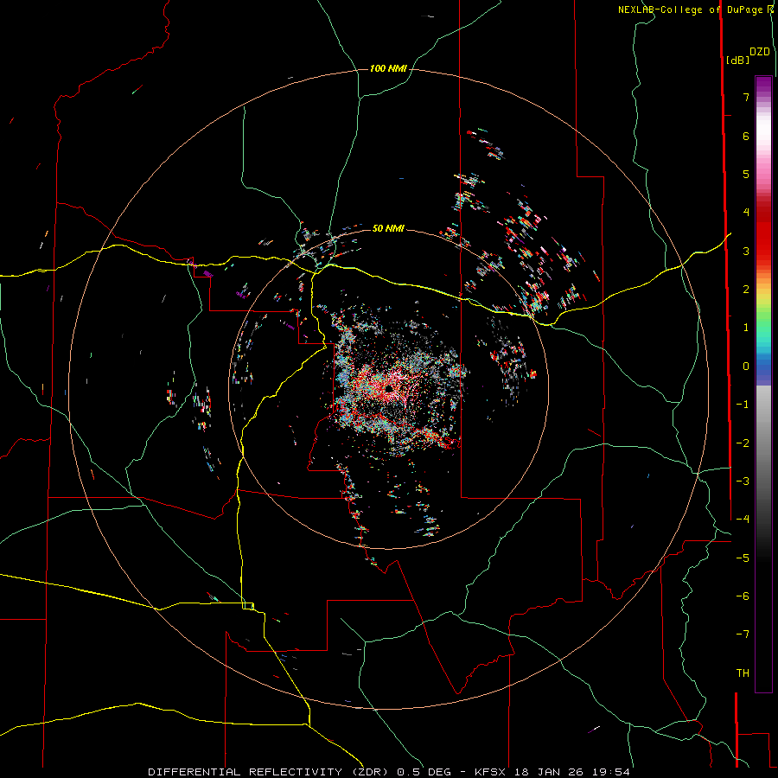
Task: Click the -2 value on the color scale
Action: [x=743, y=443]
